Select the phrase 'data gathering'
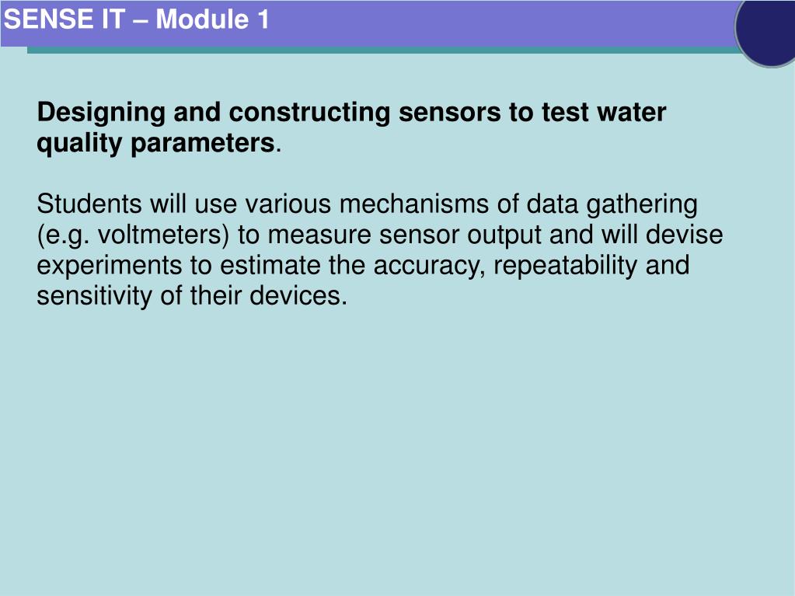 (612, 204)
